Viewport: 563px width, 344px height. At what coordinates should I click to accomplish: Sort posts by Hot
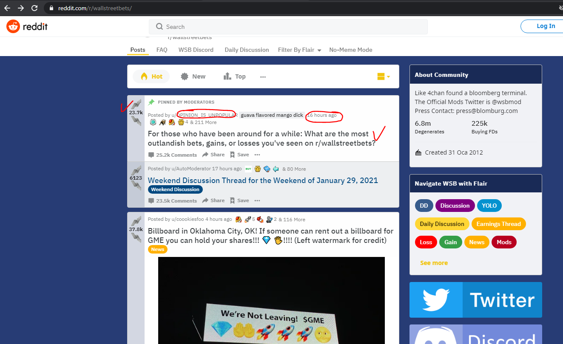(x=151, y=76)
